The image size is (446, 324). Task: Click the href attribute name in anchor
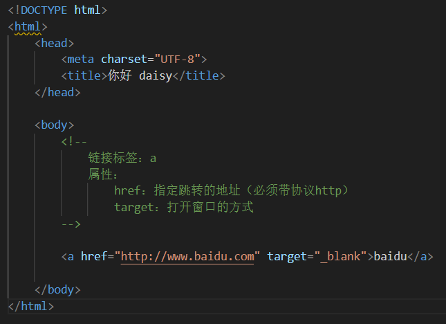click(94, 257)
